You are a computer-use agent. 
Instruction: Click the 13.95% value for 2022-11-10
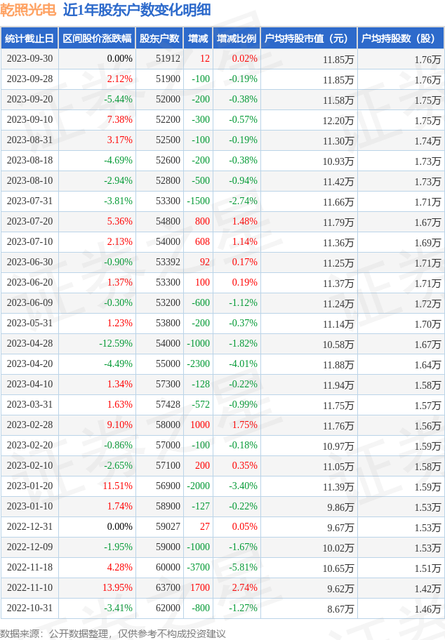click(118, 587)
